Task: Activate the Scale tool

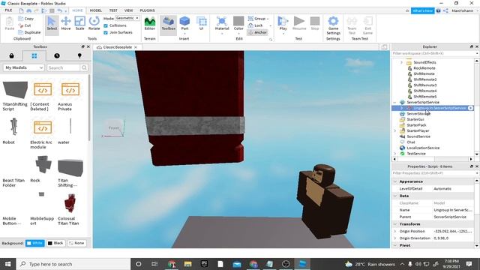Action: [x=80, y=24]
